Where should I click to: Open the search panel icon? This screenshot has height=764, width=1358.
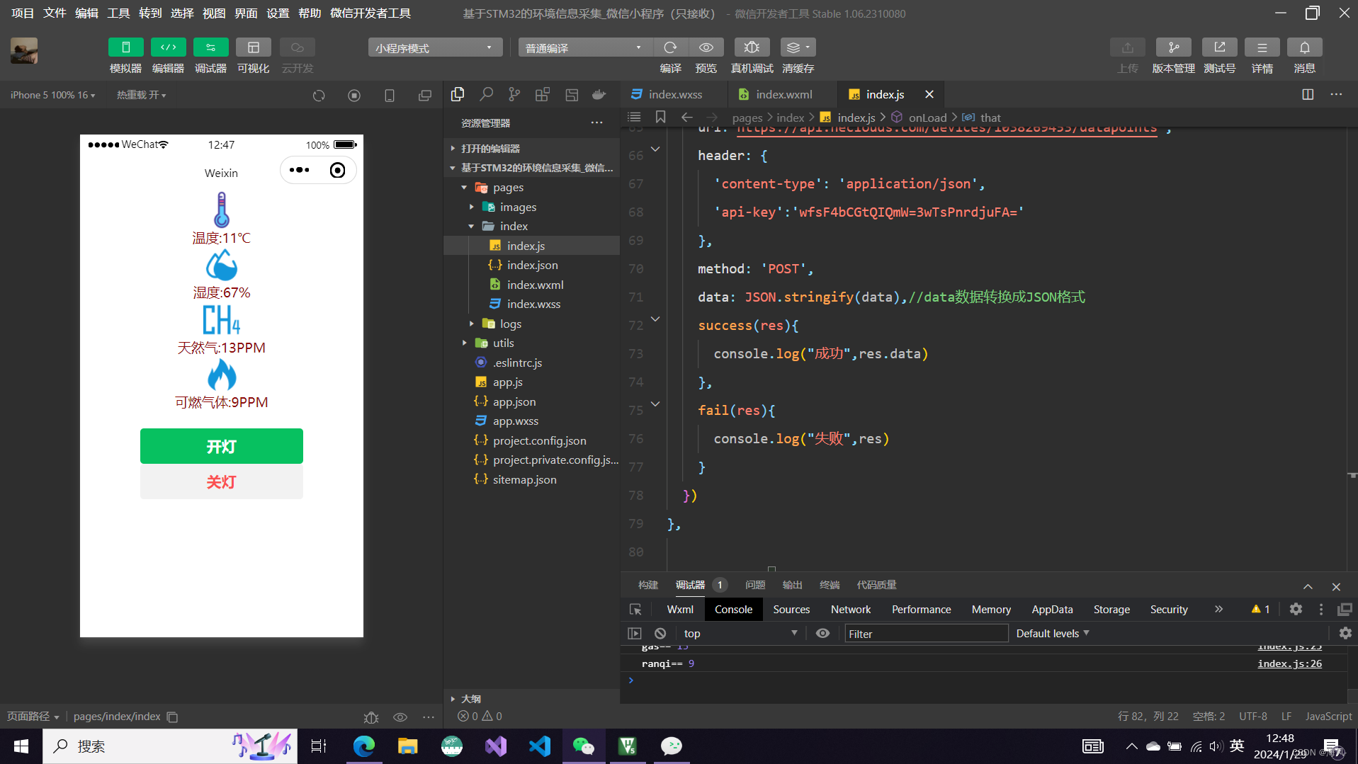[486, 94]
